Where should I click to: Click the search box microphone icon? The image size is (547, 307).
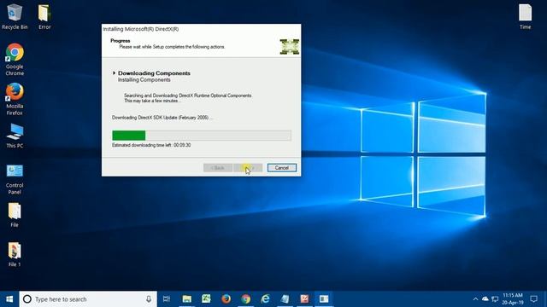click(149, 299)
